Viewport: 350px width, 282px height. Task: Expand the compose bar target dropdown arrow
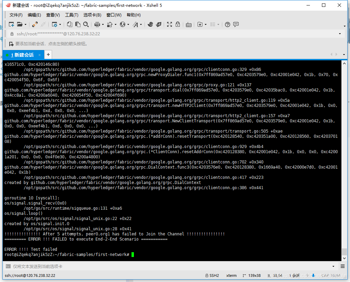[x=333, y=266]
